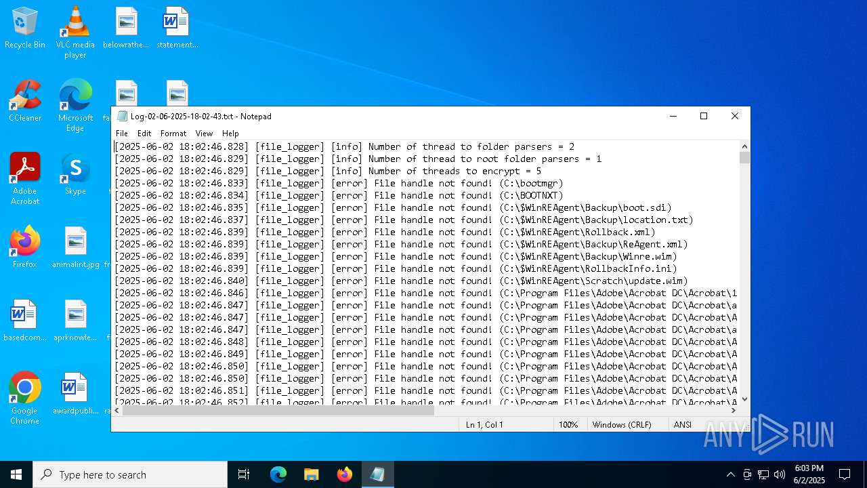Click the taskbar clock showing 6:03 PM

[809, 474]
